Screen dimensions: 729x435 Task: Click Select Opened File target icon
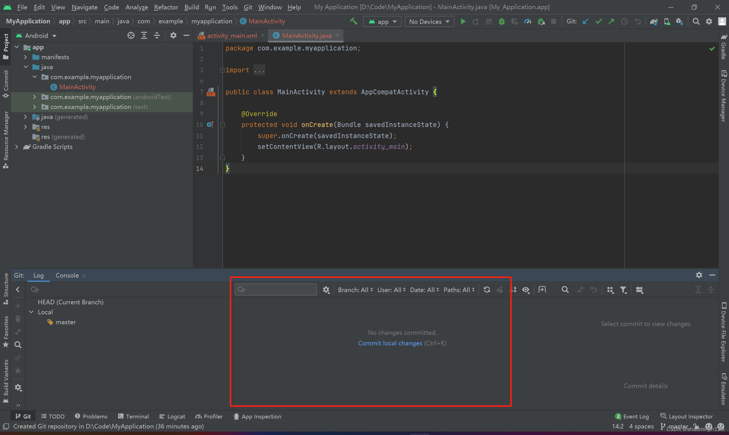pos(131,36)
